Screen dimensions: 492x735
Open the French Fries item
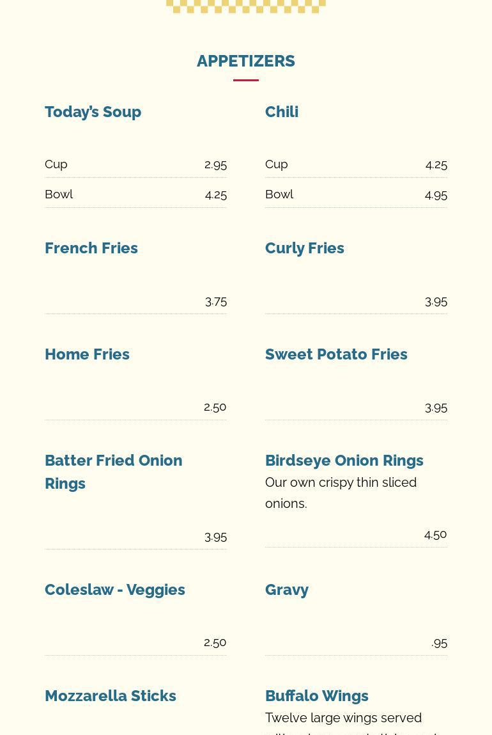tap(91, 248)
